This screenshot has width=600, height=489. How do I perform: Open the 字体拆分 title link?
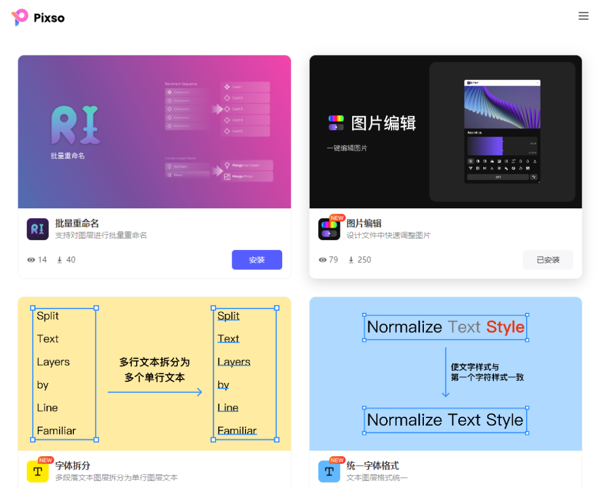tap(73, 466)
